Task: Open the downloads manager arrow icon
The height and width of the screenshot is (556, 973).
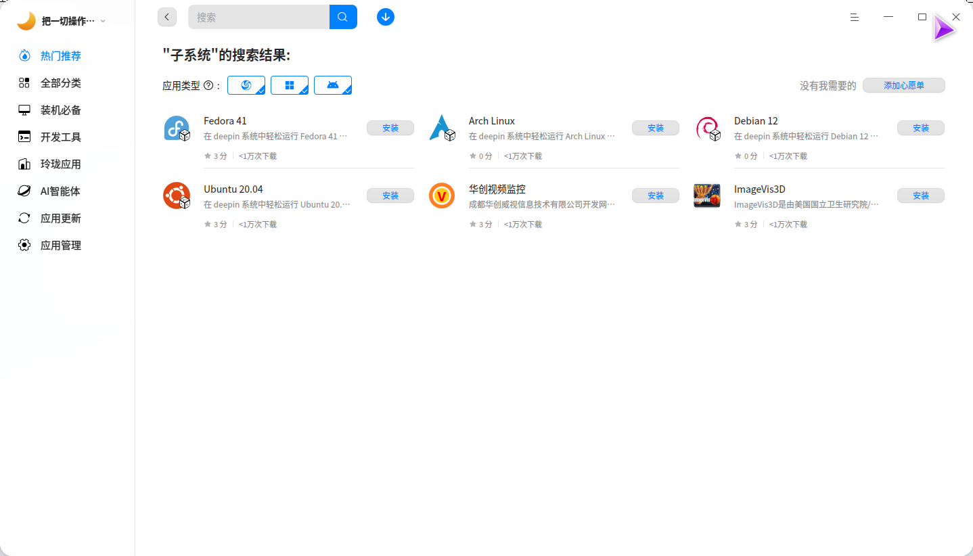Action: tap(386, 17)
